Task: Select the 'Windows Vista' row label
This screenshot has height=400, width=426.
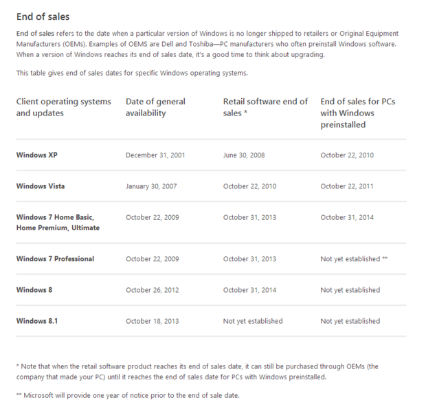Action: [x=41, y=186]
